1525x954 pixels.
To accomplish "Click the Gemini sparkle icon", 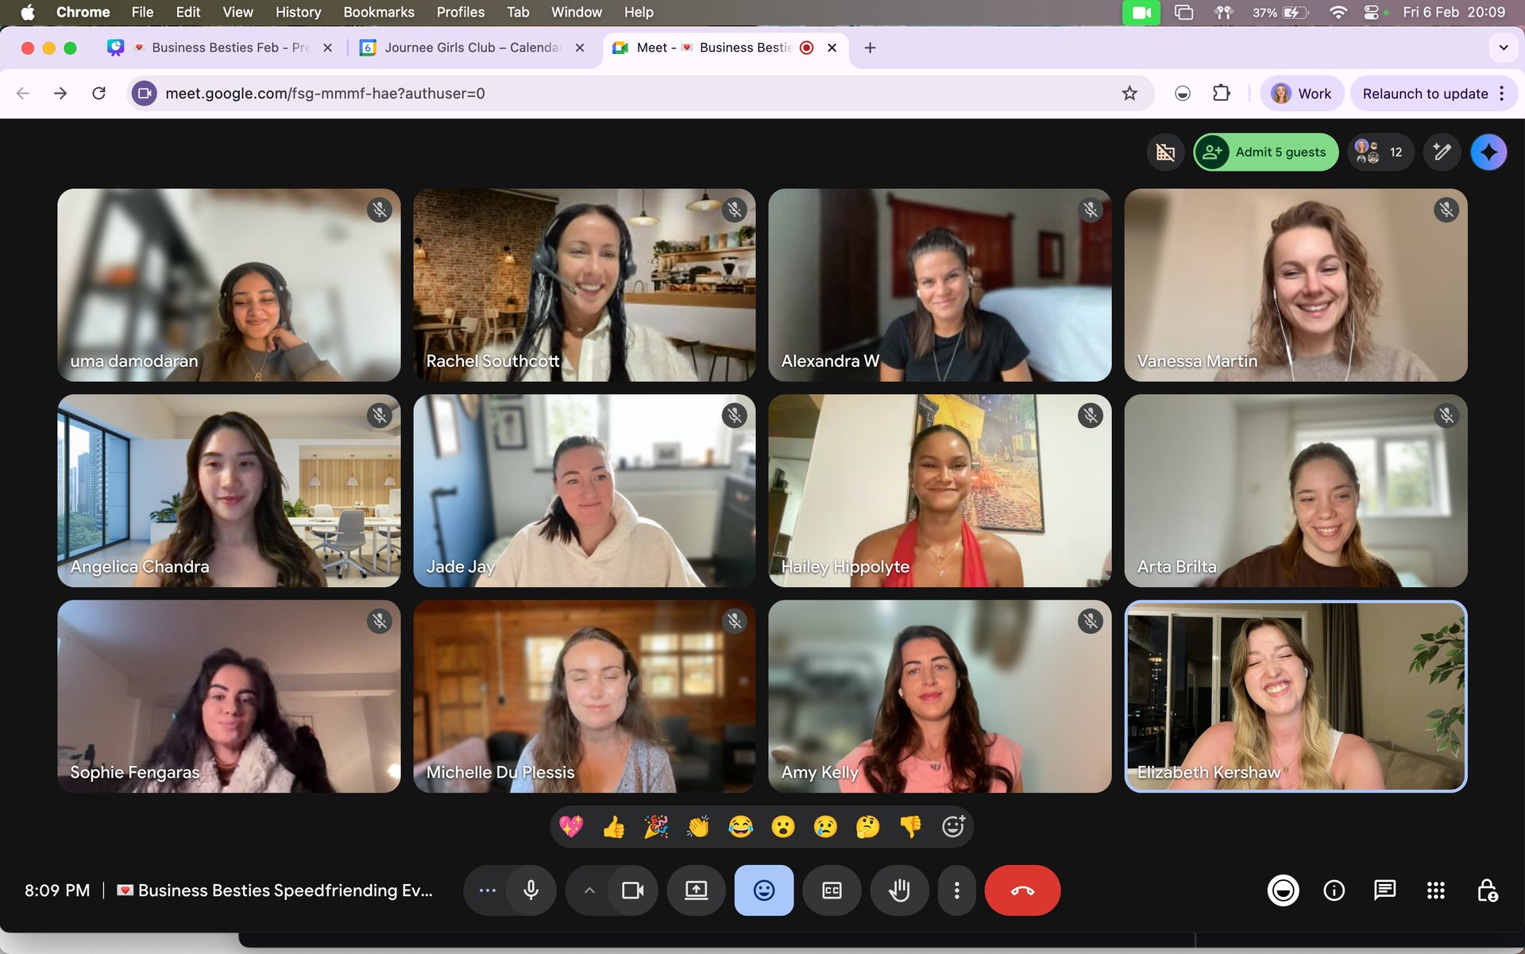I will point(1488,152).
